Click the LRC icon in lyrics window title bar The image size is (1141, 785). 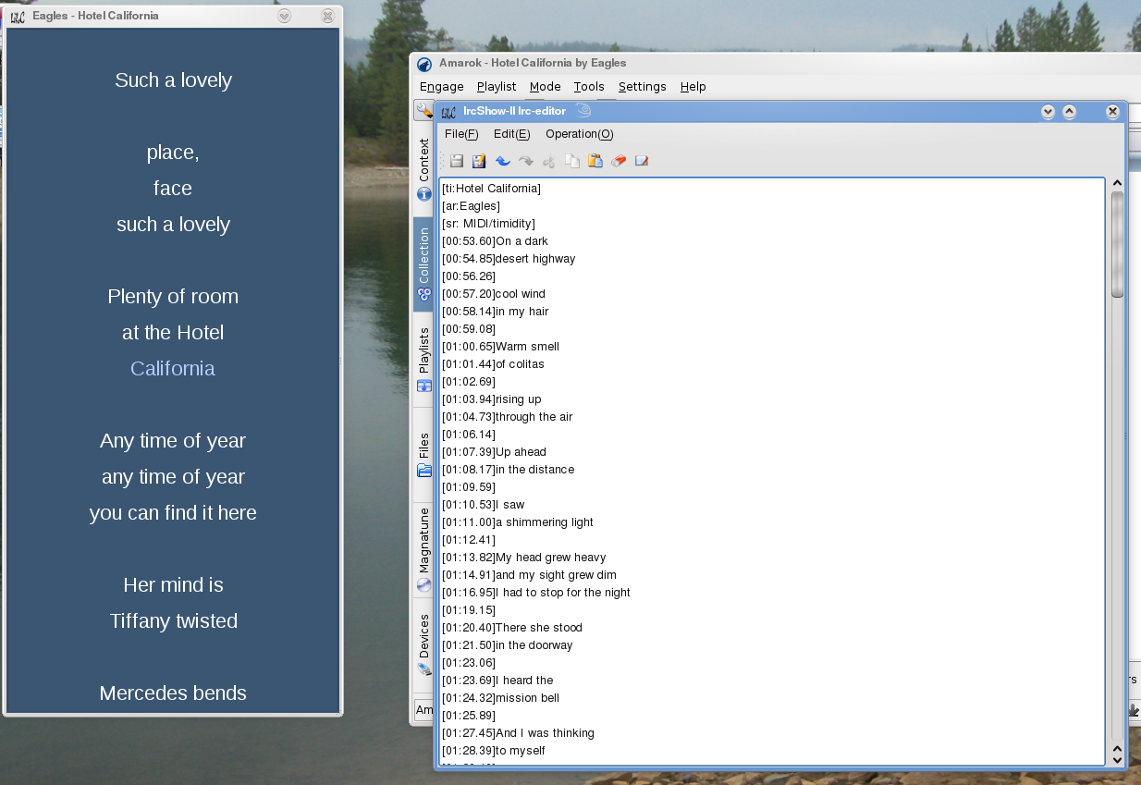coord(18,16)
